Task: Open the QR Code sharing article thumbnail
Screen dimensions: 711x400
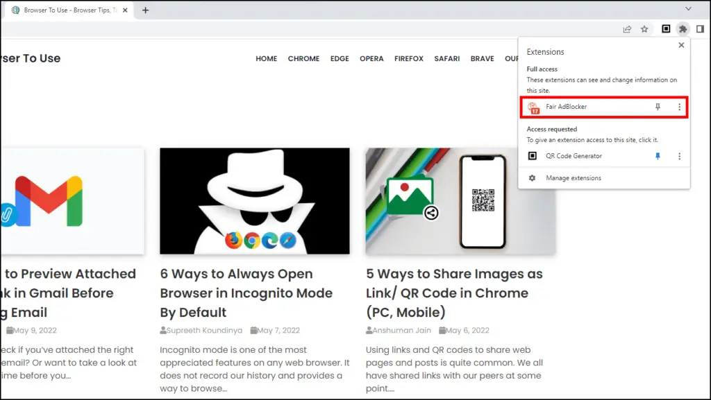Action: click(461, 201)
